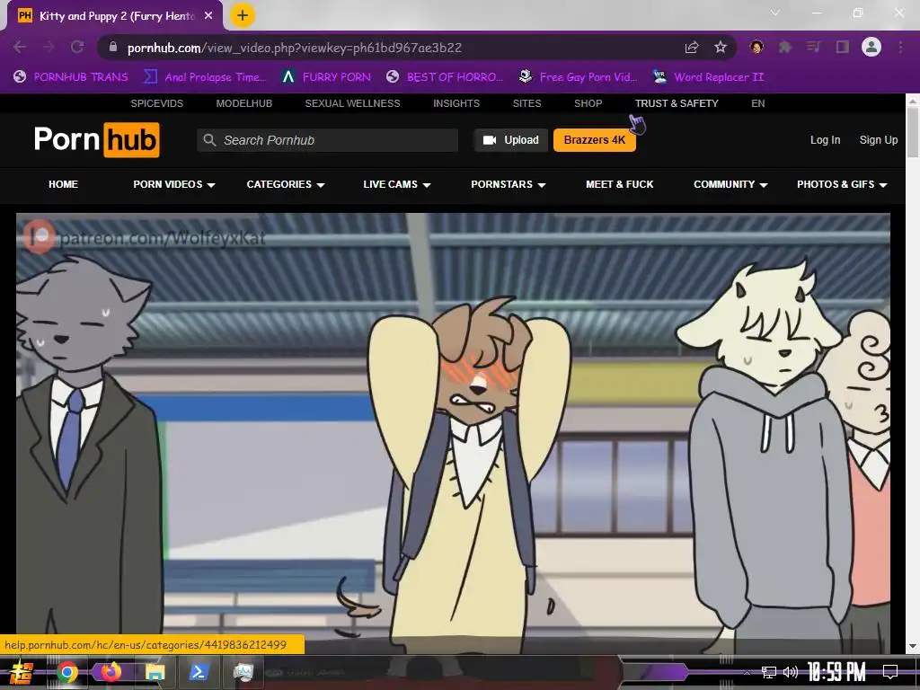Viewport: 920px width, 690px height.
Task: Open the Extensions puzzle-piece menu
Action: click(x=785, y=48)
